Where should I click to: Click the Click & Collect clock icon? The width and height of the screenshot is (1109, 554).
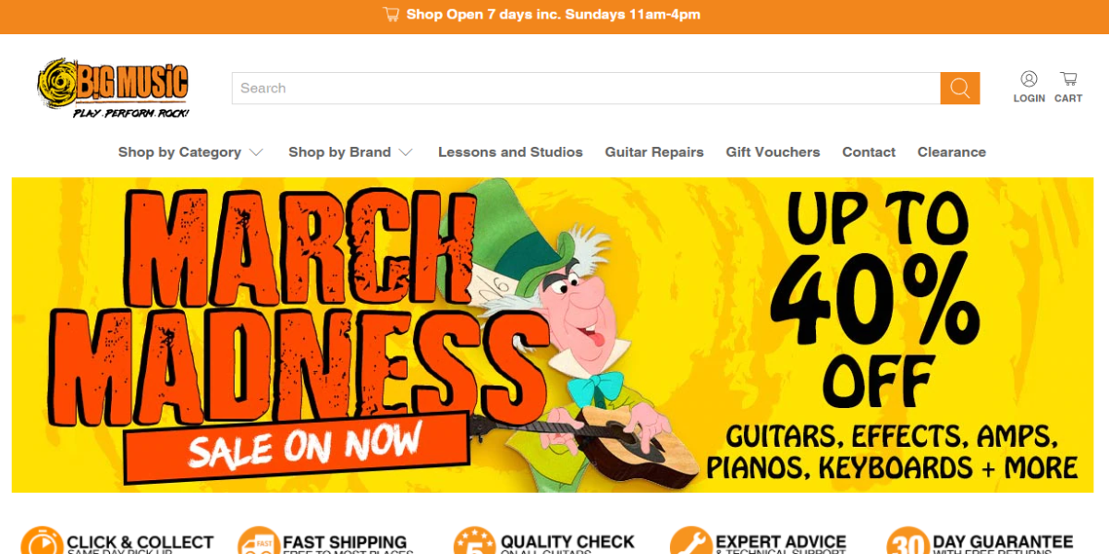pos(41,541)
